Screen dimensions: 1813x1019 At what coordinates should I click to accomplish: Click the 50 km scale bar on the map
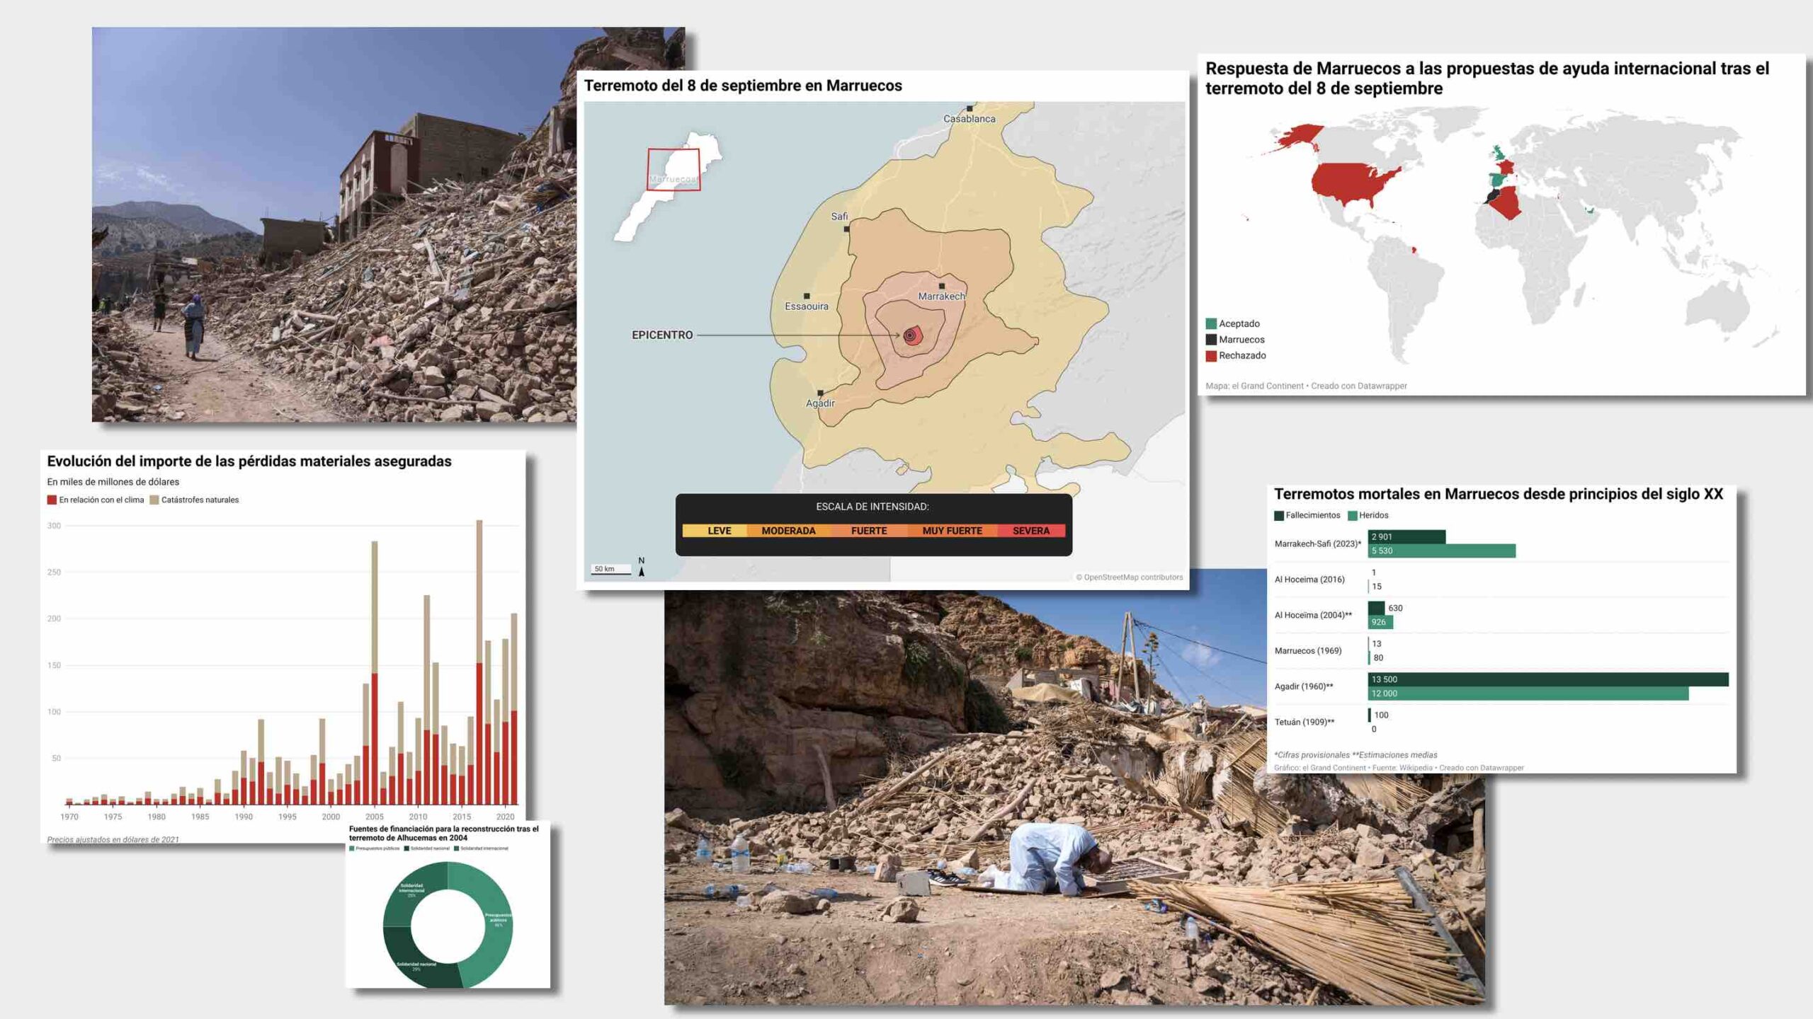point(610,570)
